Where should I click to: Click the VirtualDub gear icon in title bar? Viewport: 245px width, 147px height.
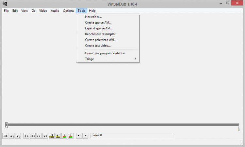click(x=5, y=4)
